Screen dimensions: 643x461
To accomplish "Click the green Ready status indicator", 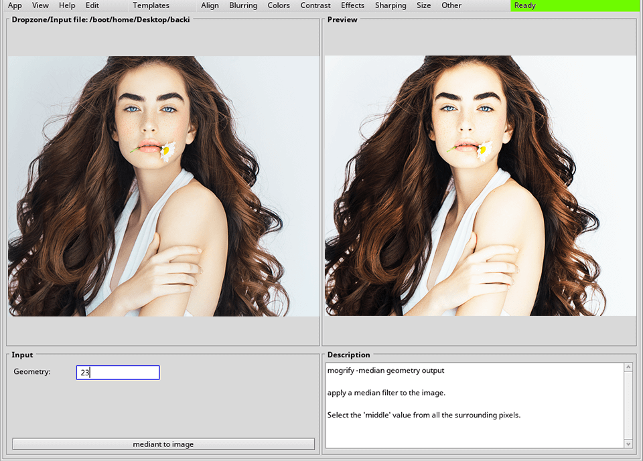I will (575, 5).
